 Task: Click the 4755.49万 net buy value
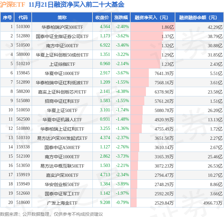point(164,129)
